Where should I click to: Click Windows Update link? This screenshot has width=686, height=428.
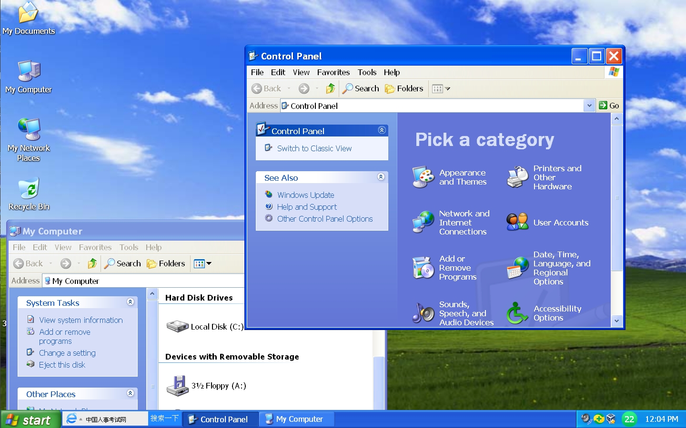click(306, 195)
